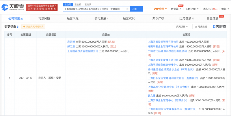Screen dimensions: 231x116
Task: Switch to the 经营状况 tab
Action: click(130, 18)
